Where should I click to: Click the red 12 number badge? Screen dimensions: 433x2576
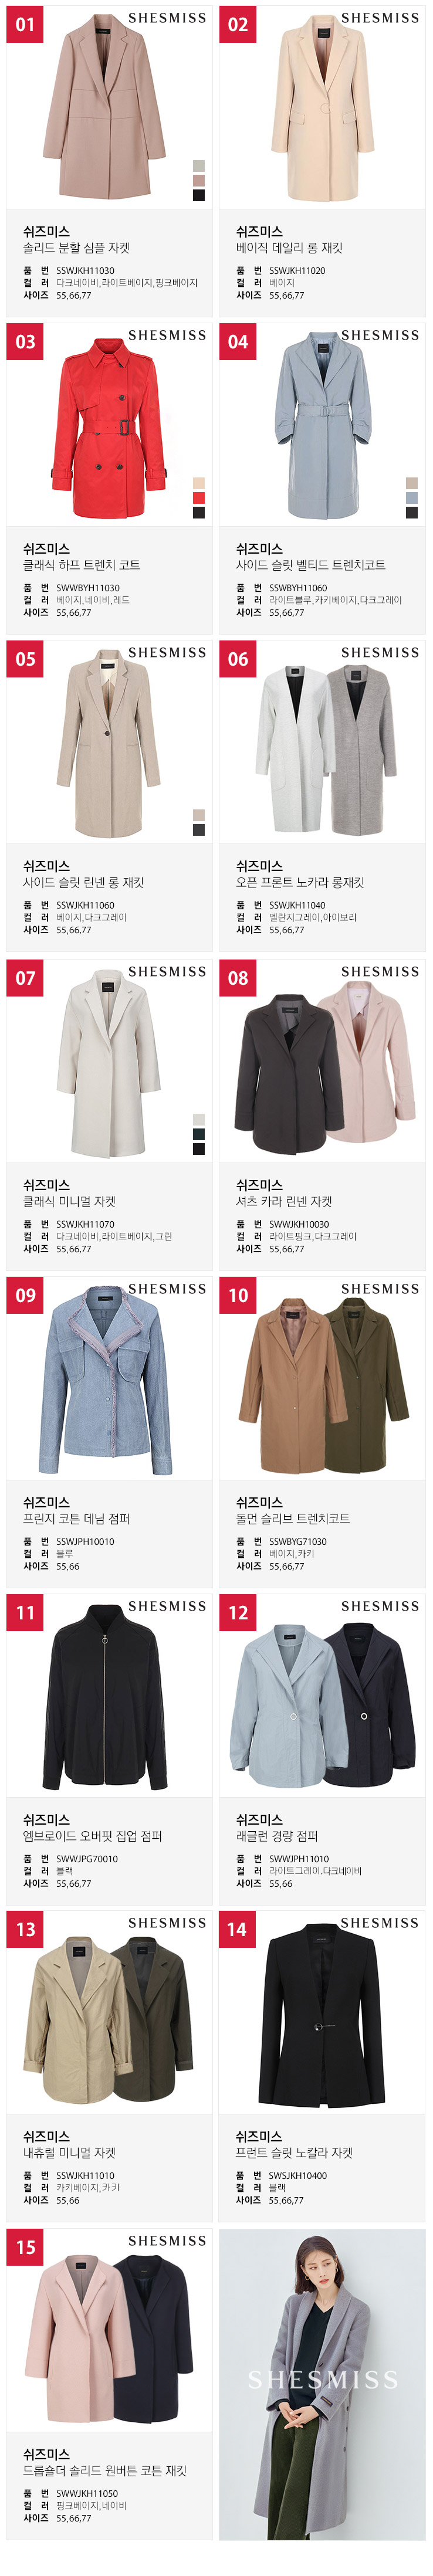(x=238, y=1612)
